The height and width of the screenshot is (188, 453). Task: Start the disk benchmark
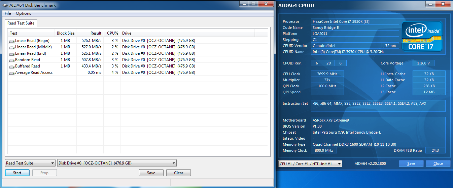click(x=17, y=173)
